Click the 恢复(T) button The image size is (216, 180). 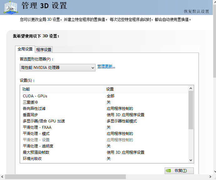tap(179, 171)
